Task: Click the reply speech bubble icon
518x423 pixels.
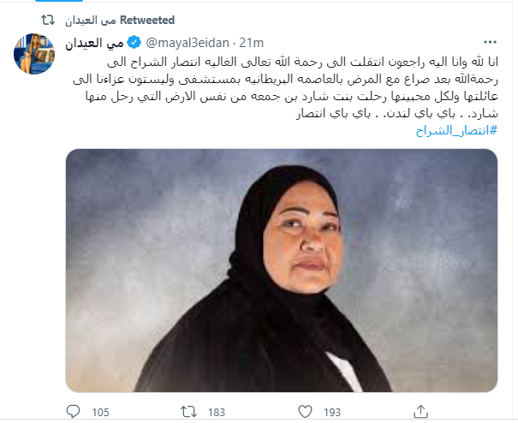Action: 73,412
